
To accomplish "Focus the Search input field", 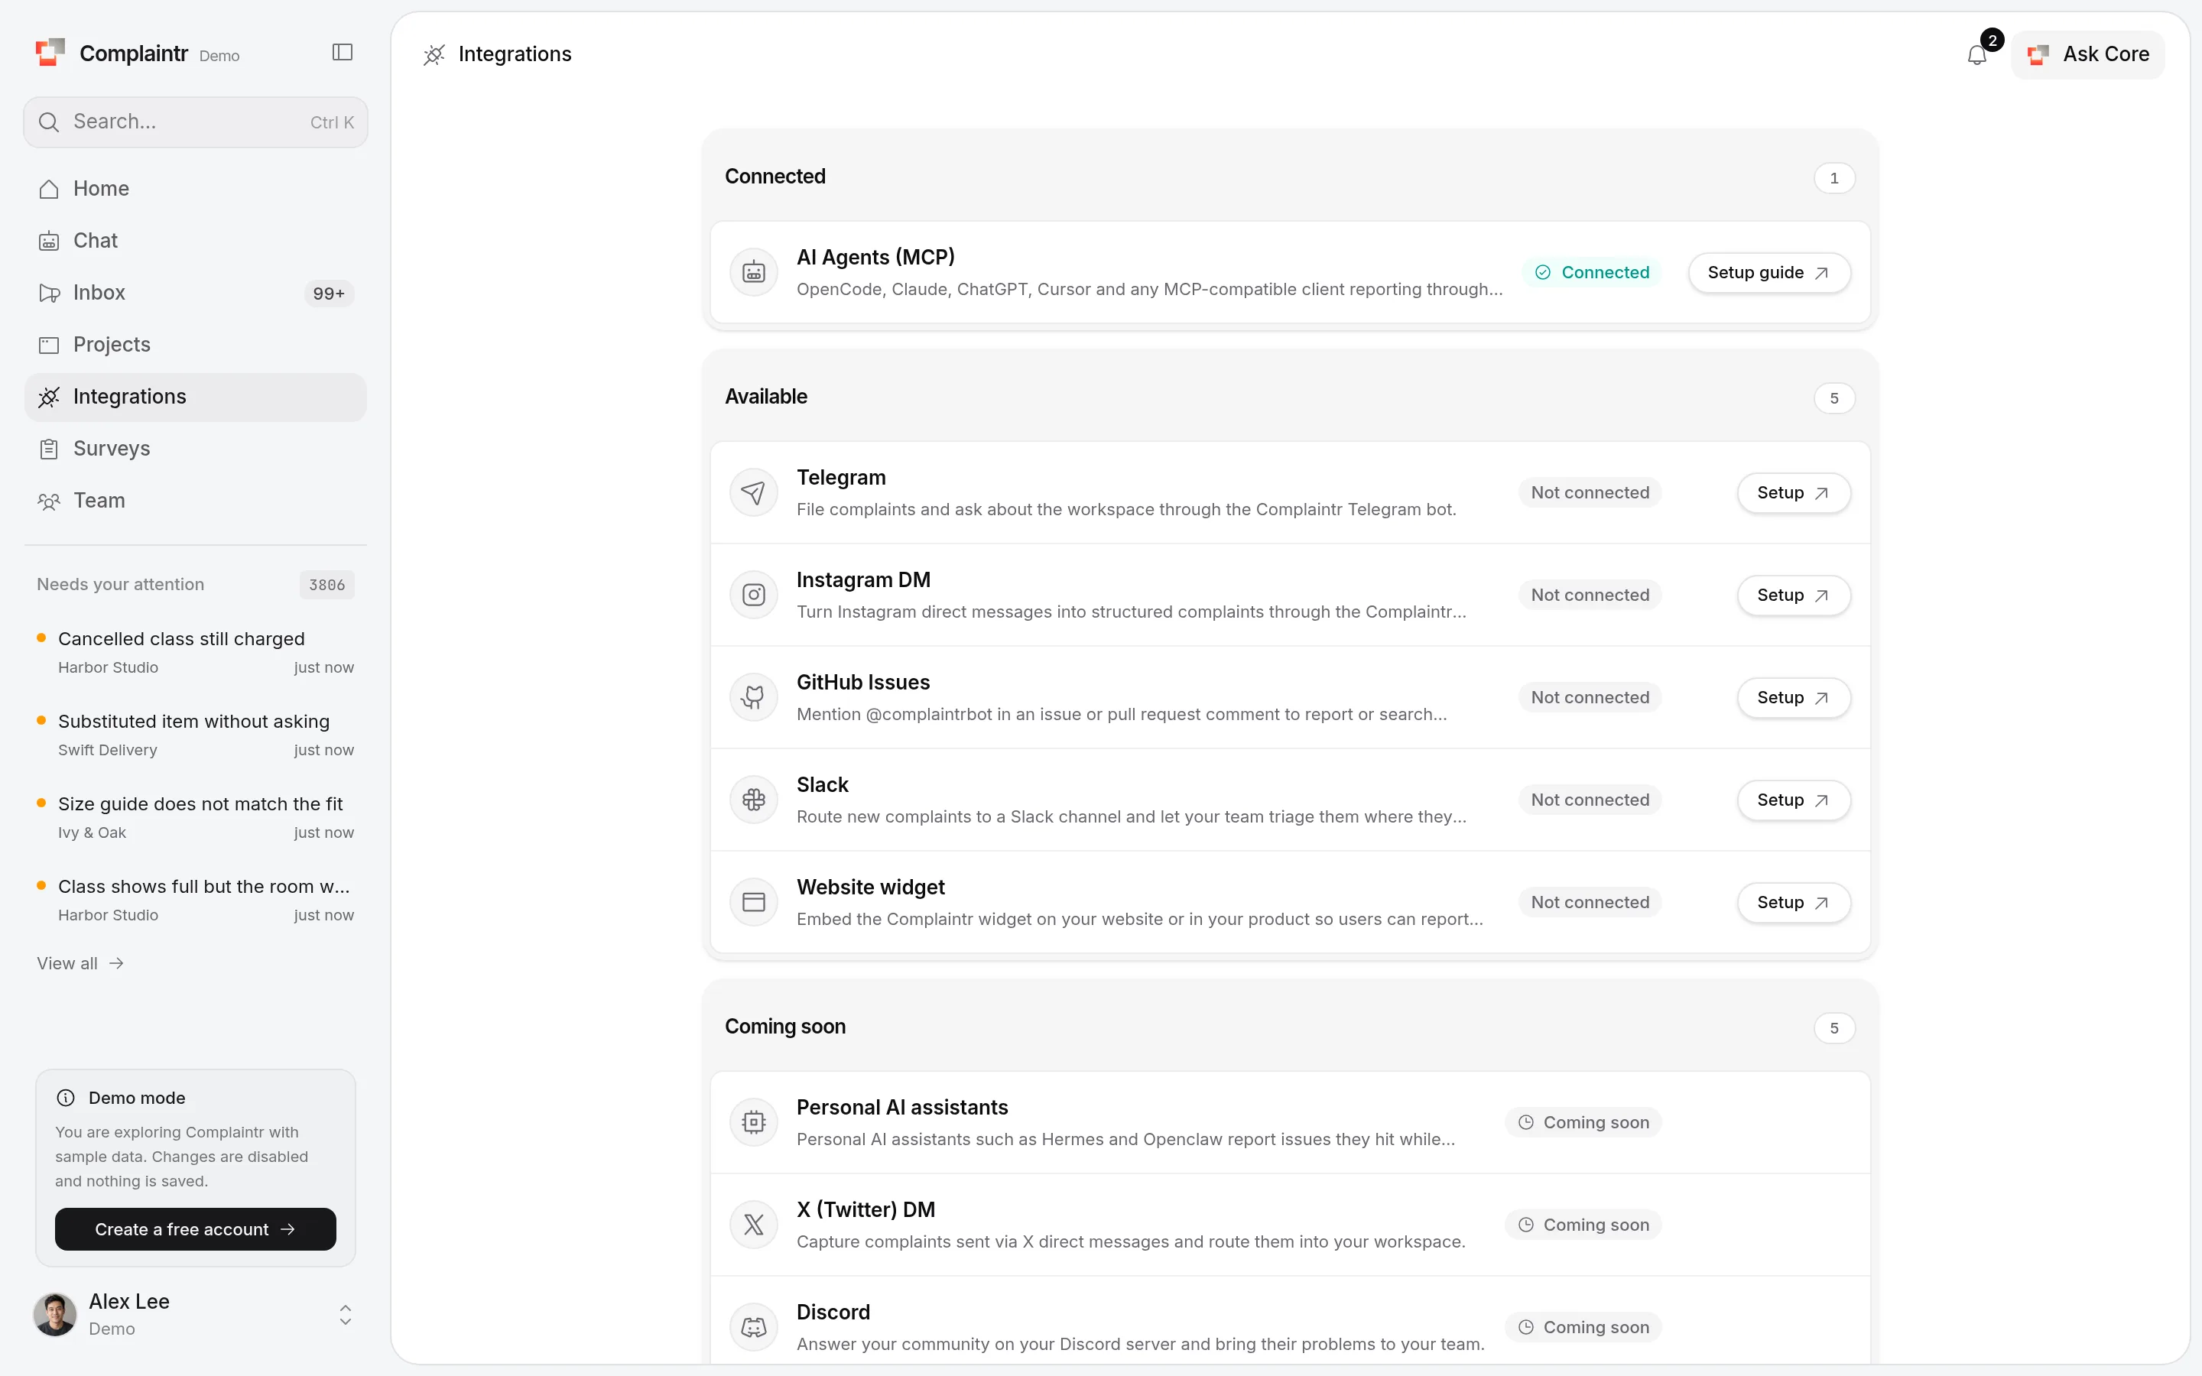I will [x=196, y=122].
